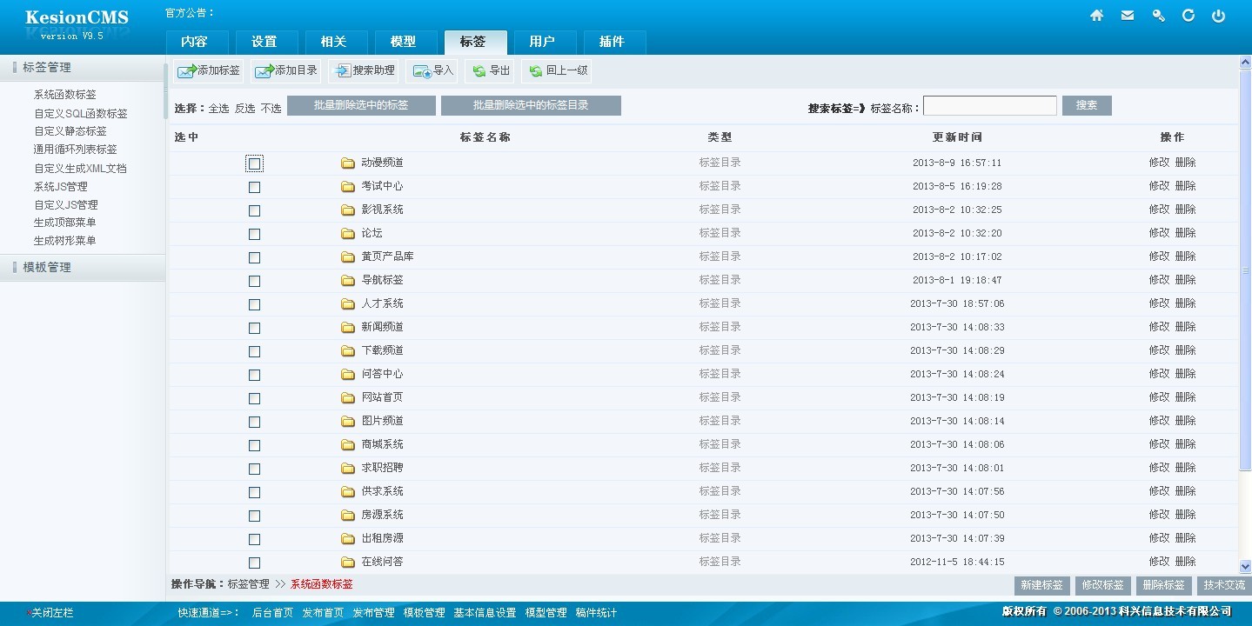Click folder icon of 动漫频道

(x=348, y=163)
